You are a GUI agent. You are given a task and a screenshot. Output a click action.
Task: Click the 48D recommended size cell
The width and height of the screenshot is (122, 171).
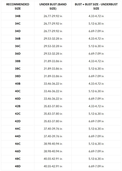(18, 166)
